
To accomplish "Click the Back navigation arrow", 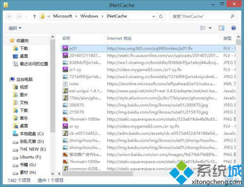I will pos(9,17).
